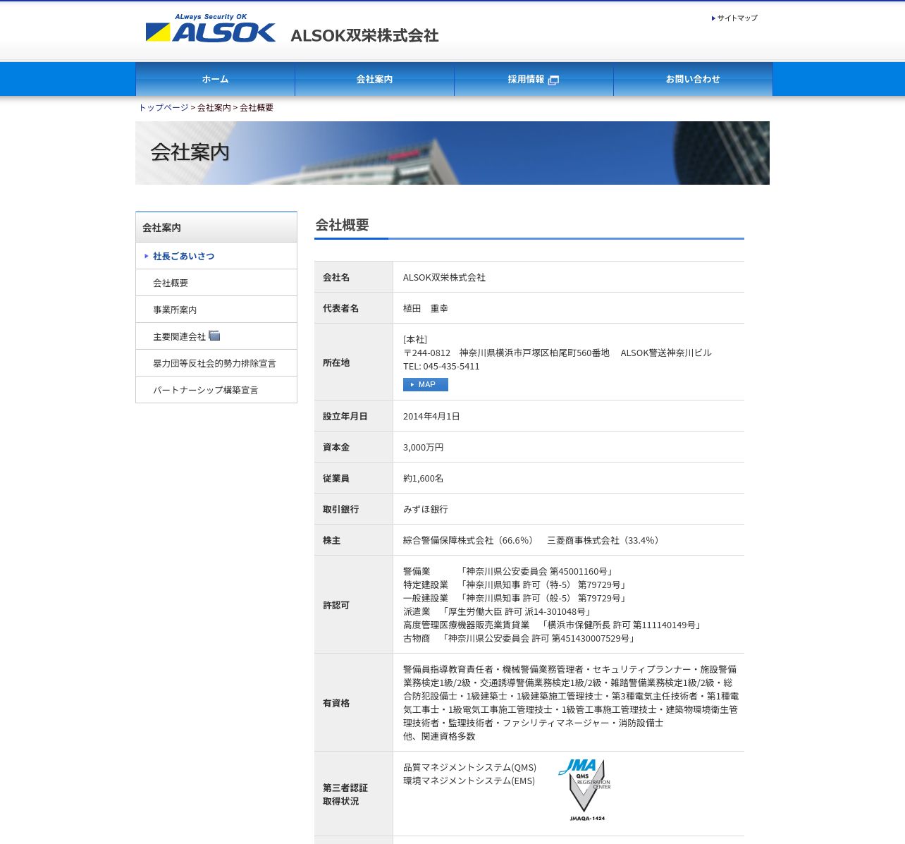Click 品質マネジメントシステム(QMS) text
905x844 pixels.
pos(470,767)
